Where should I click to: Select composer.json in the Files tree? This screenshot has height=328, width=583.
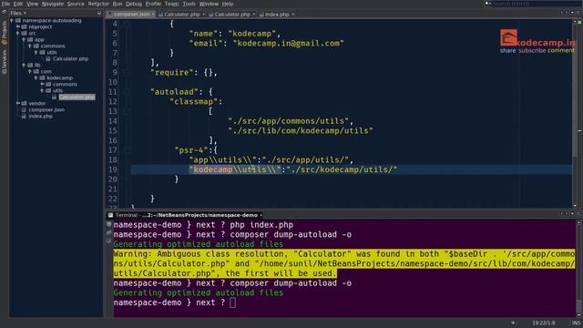(46, 109)
